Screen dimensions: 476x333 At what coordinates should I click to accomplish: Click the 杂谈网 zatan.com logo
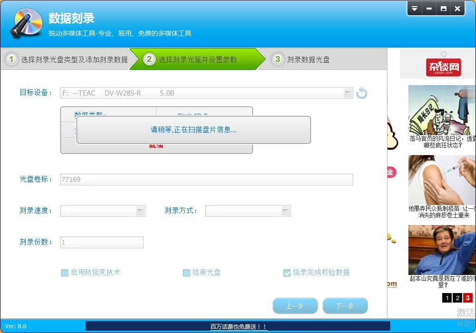coord(443,68)
